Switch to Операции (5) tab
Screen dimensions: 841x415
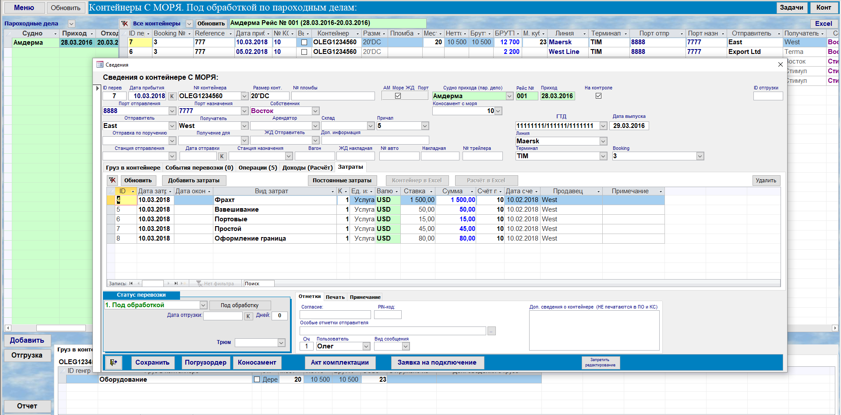258,167
